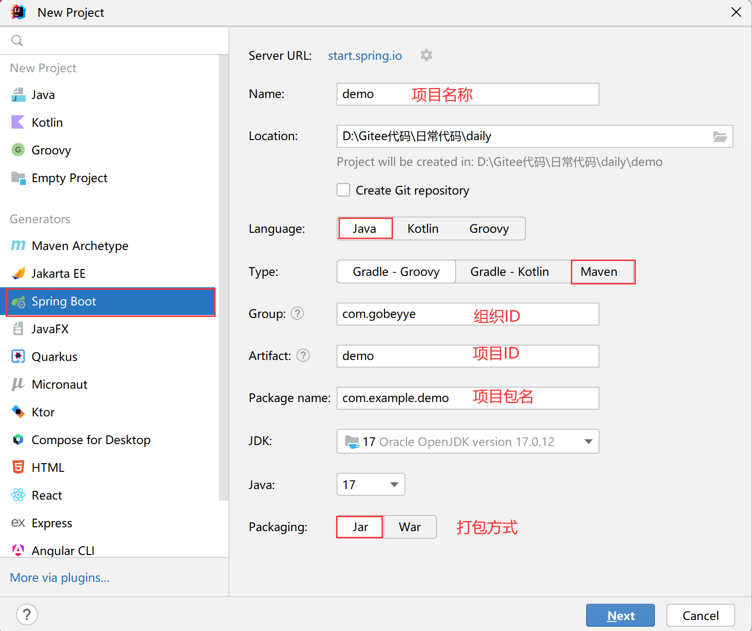Choose Gradle - Kotlin build type
The width and height of the screenshot is (752, 631).
(510, 272)
